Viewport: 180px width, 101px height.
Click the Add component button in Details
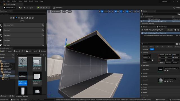170,30
